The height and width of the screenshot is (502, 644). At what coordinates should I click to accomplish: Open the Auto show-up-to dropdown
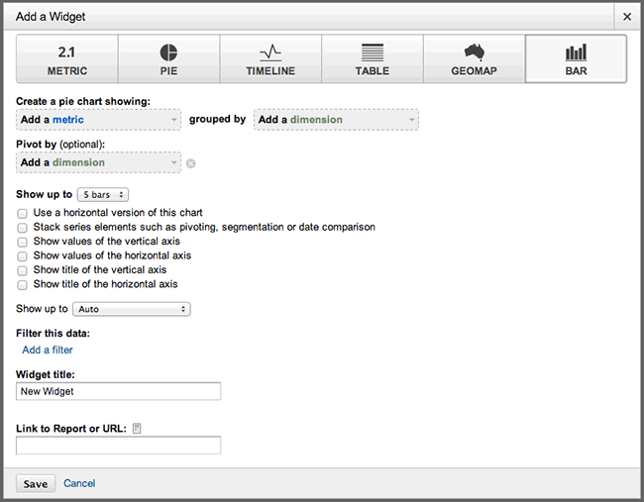[x=132, y=309]
